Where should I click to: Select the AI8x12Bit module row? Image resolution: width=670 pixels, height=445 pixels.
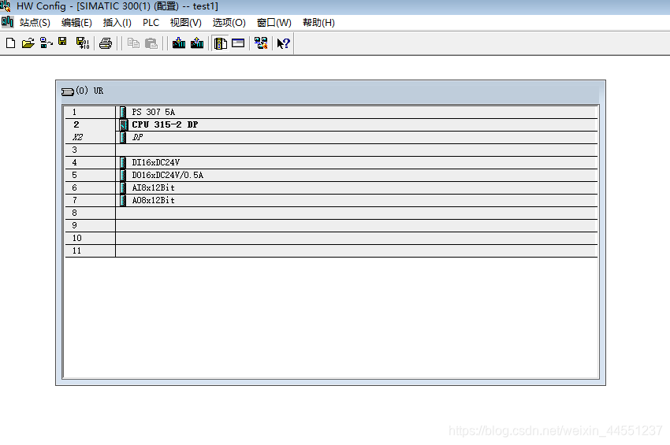point(331,188)
